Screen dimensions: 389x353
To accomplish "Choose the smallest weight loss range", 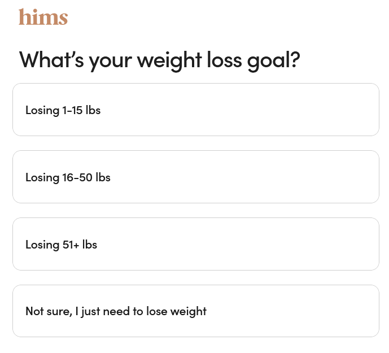I will [195, 110].
